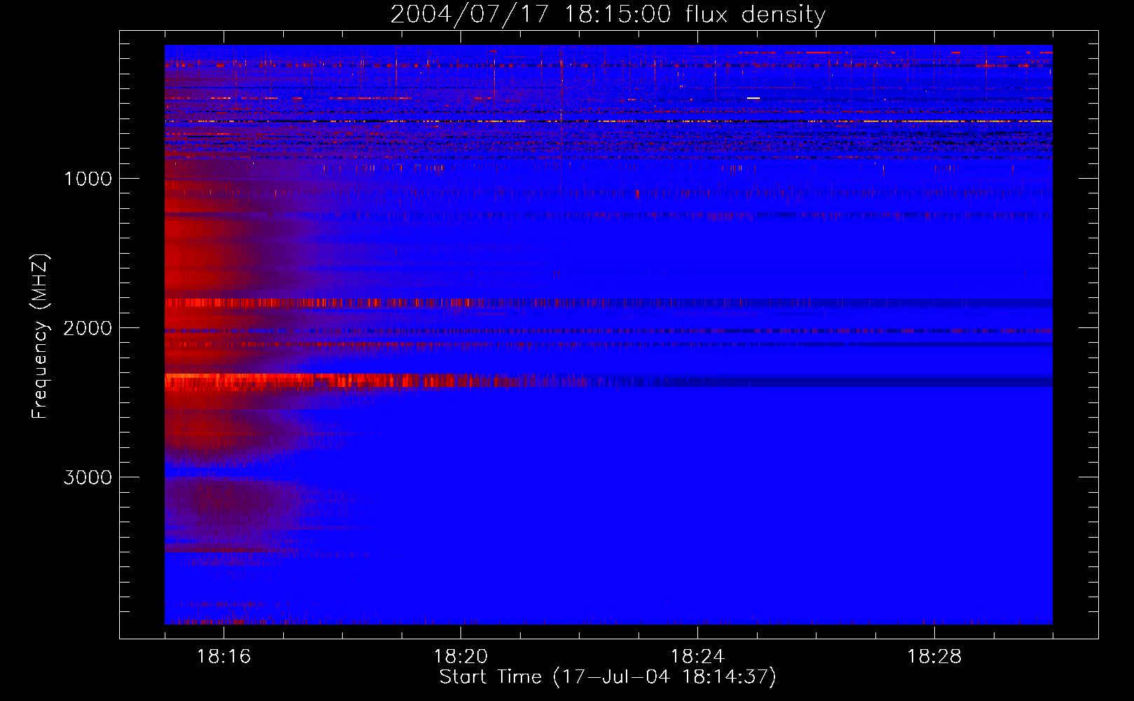Click the 'Frequency (MHZ)' y-axis label

(40, 336)
